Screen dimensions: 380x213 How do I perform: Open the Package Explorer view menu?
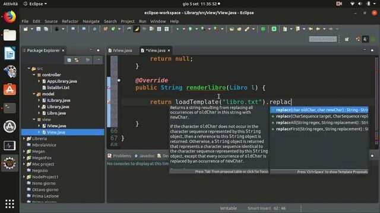(99, 59)
